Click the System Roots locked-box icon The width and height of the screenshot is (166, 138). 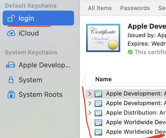11,94
